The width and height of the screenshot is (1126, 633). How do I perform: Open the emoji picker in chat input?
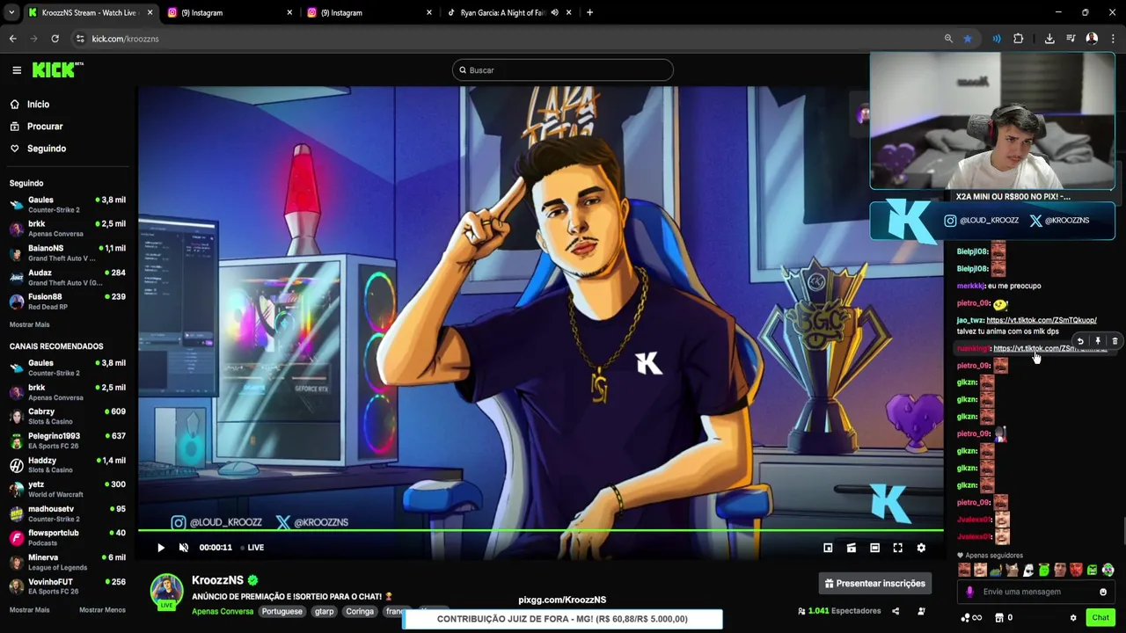(1103, 593)
